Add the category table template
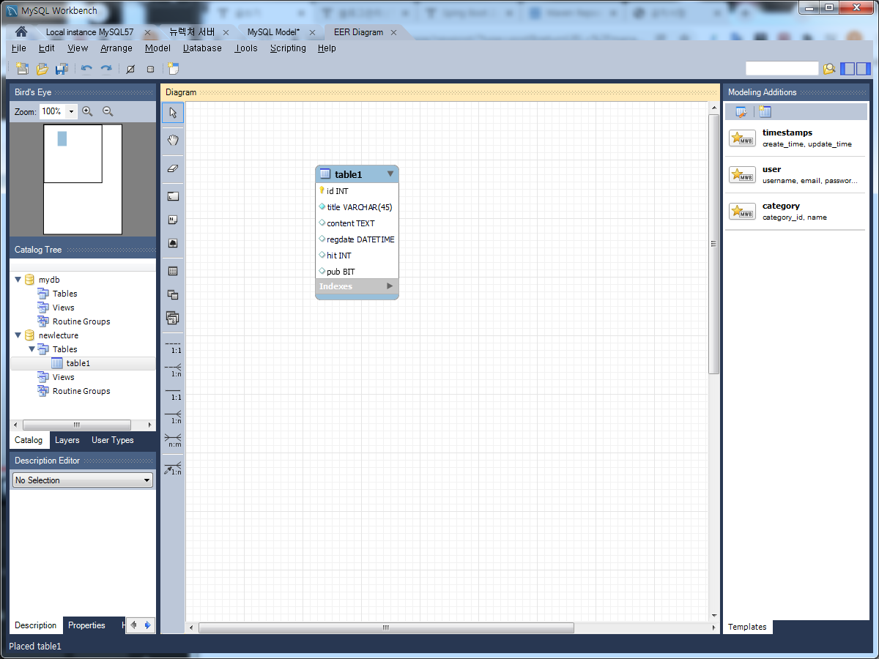This screenshot has height=659, width=879. tap(795, 212)
